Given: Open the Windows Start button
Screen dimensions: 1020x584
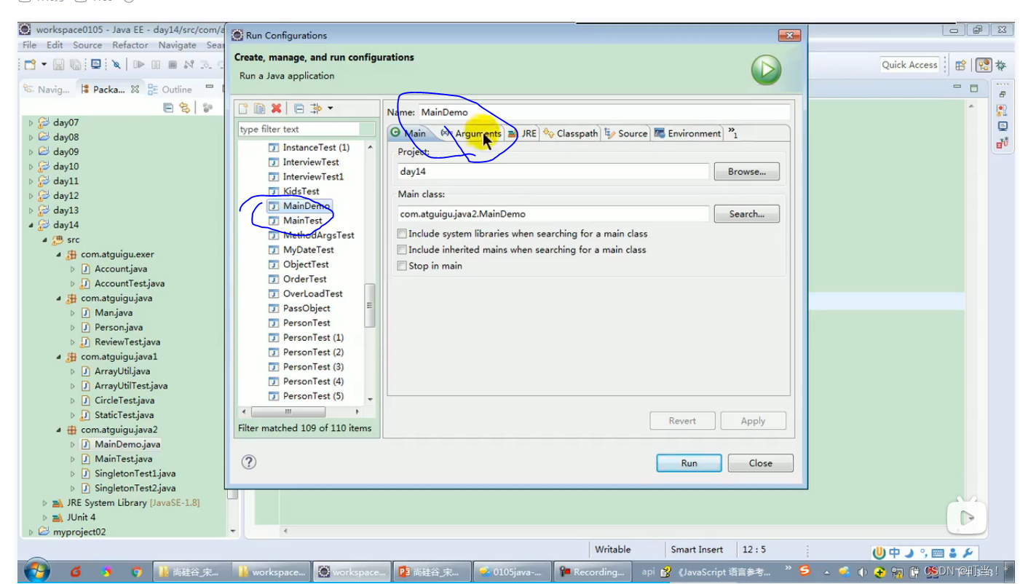Looking at the screenshot, I should point(36,571).
